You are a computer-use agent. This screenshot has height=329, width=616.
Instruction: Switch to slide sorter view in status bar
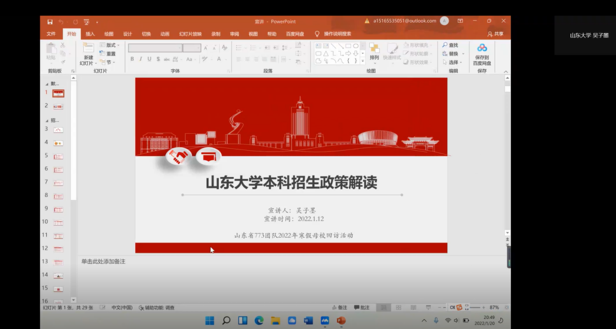pos(399,308)
